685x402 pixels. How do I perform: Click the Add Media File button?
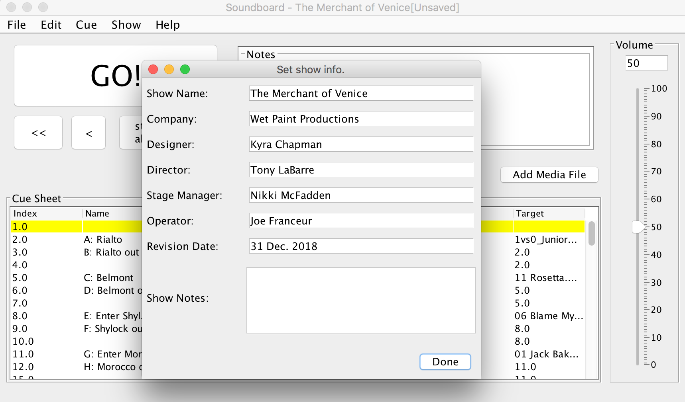pos(549,175)
